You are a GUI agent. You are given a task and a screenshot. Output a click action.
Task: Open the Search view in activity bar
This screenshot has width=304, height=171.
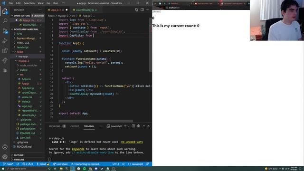coord(5,21)
